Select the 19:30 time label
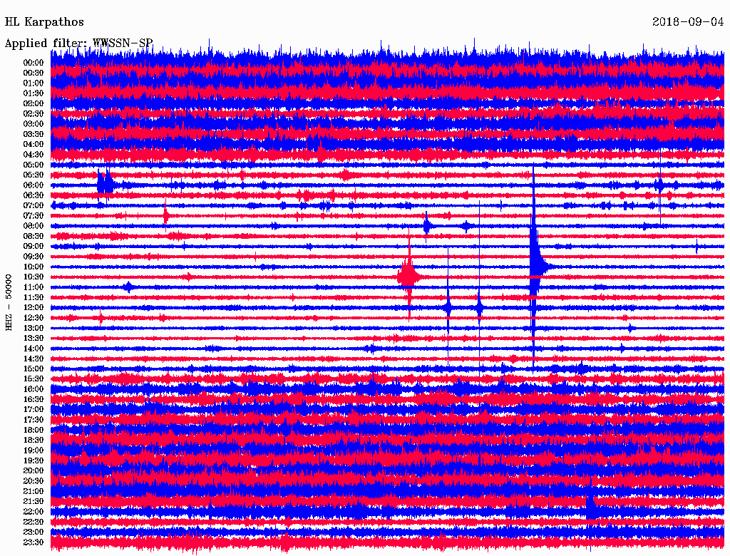This screenshot has width=730, height=556. point(34,461)
